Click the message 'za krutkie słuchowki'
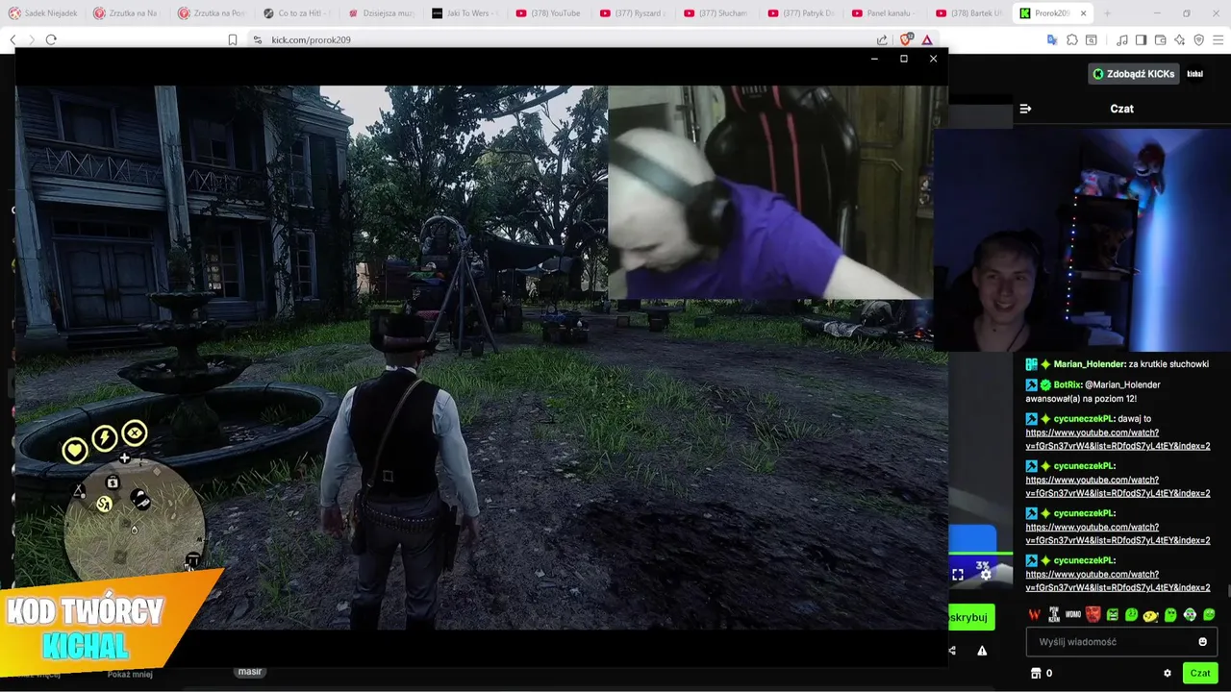The width and height of the screenshot is (1231, 692). pyautogui.click(x=1170, y=364)
